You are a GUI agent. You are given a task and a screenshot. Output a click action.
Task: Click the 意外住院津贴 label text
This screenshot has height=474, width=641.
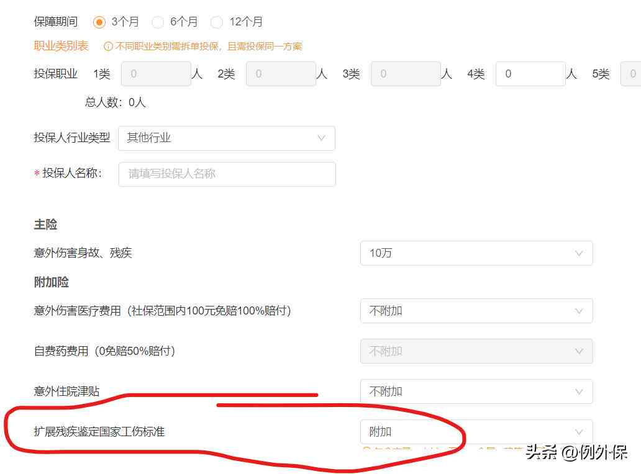pos(66,391)
